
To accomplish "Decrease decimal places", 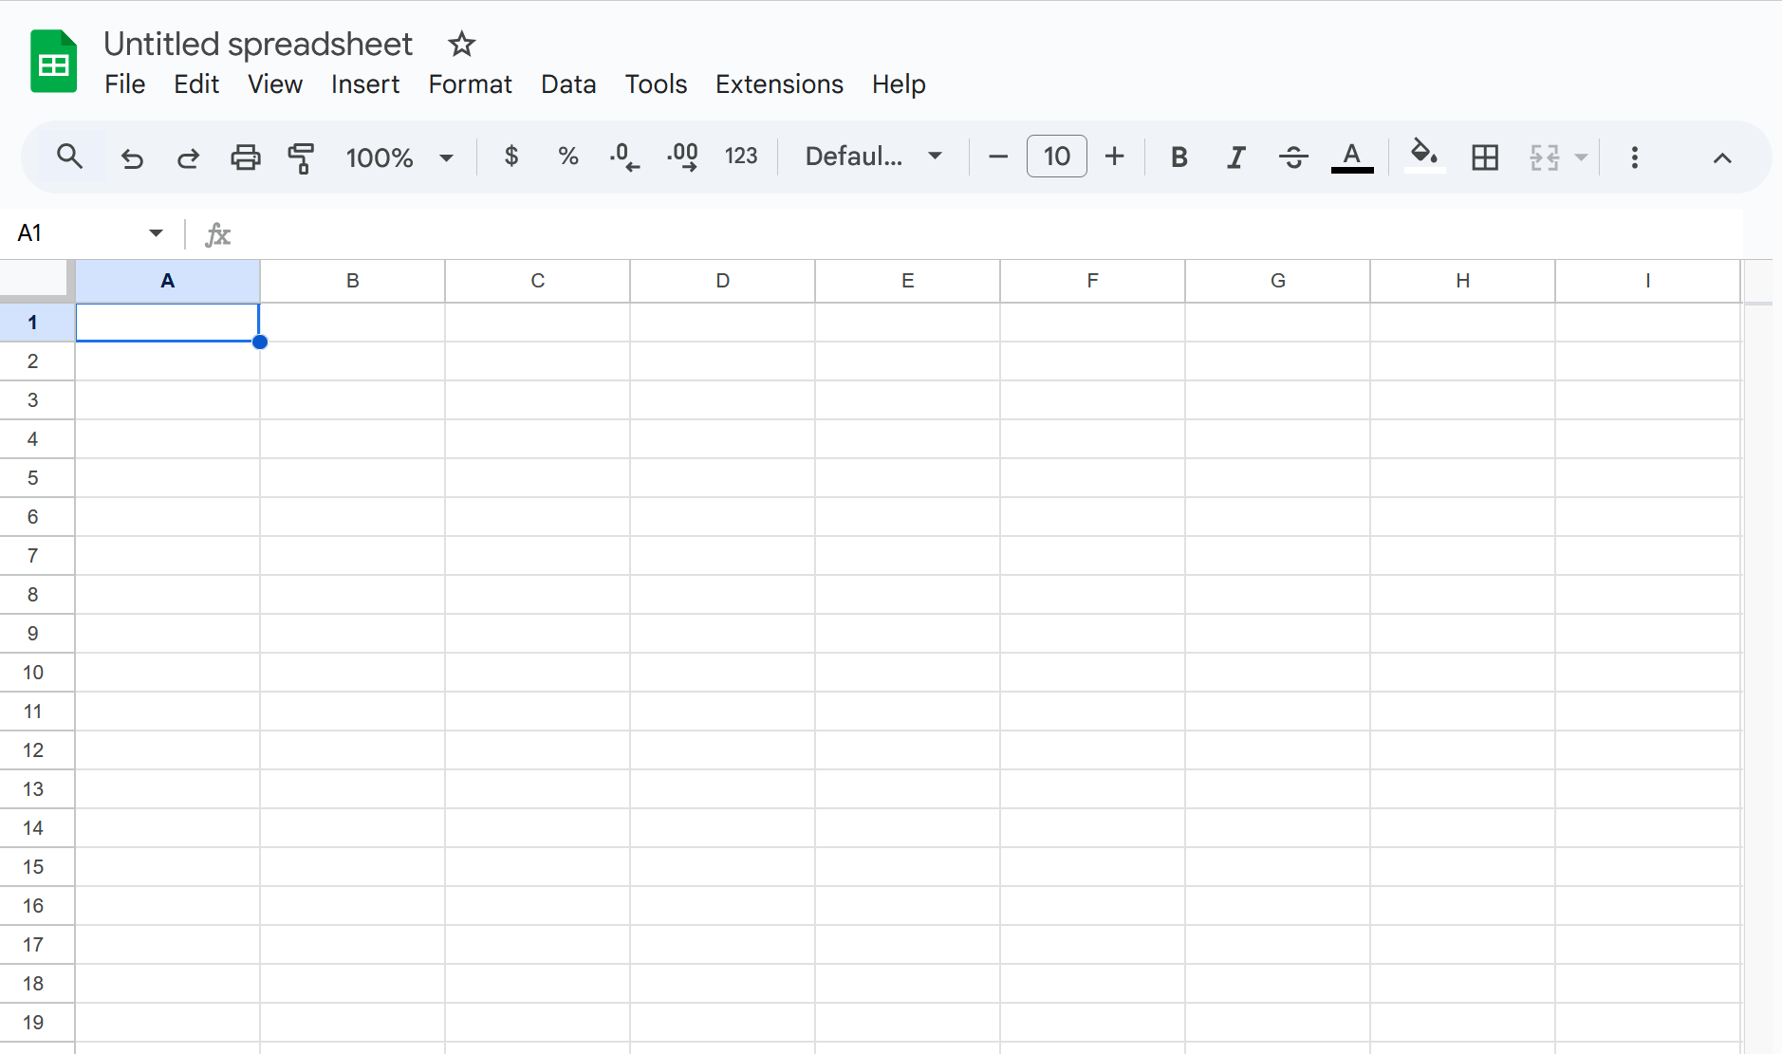I will click(624, 157).
